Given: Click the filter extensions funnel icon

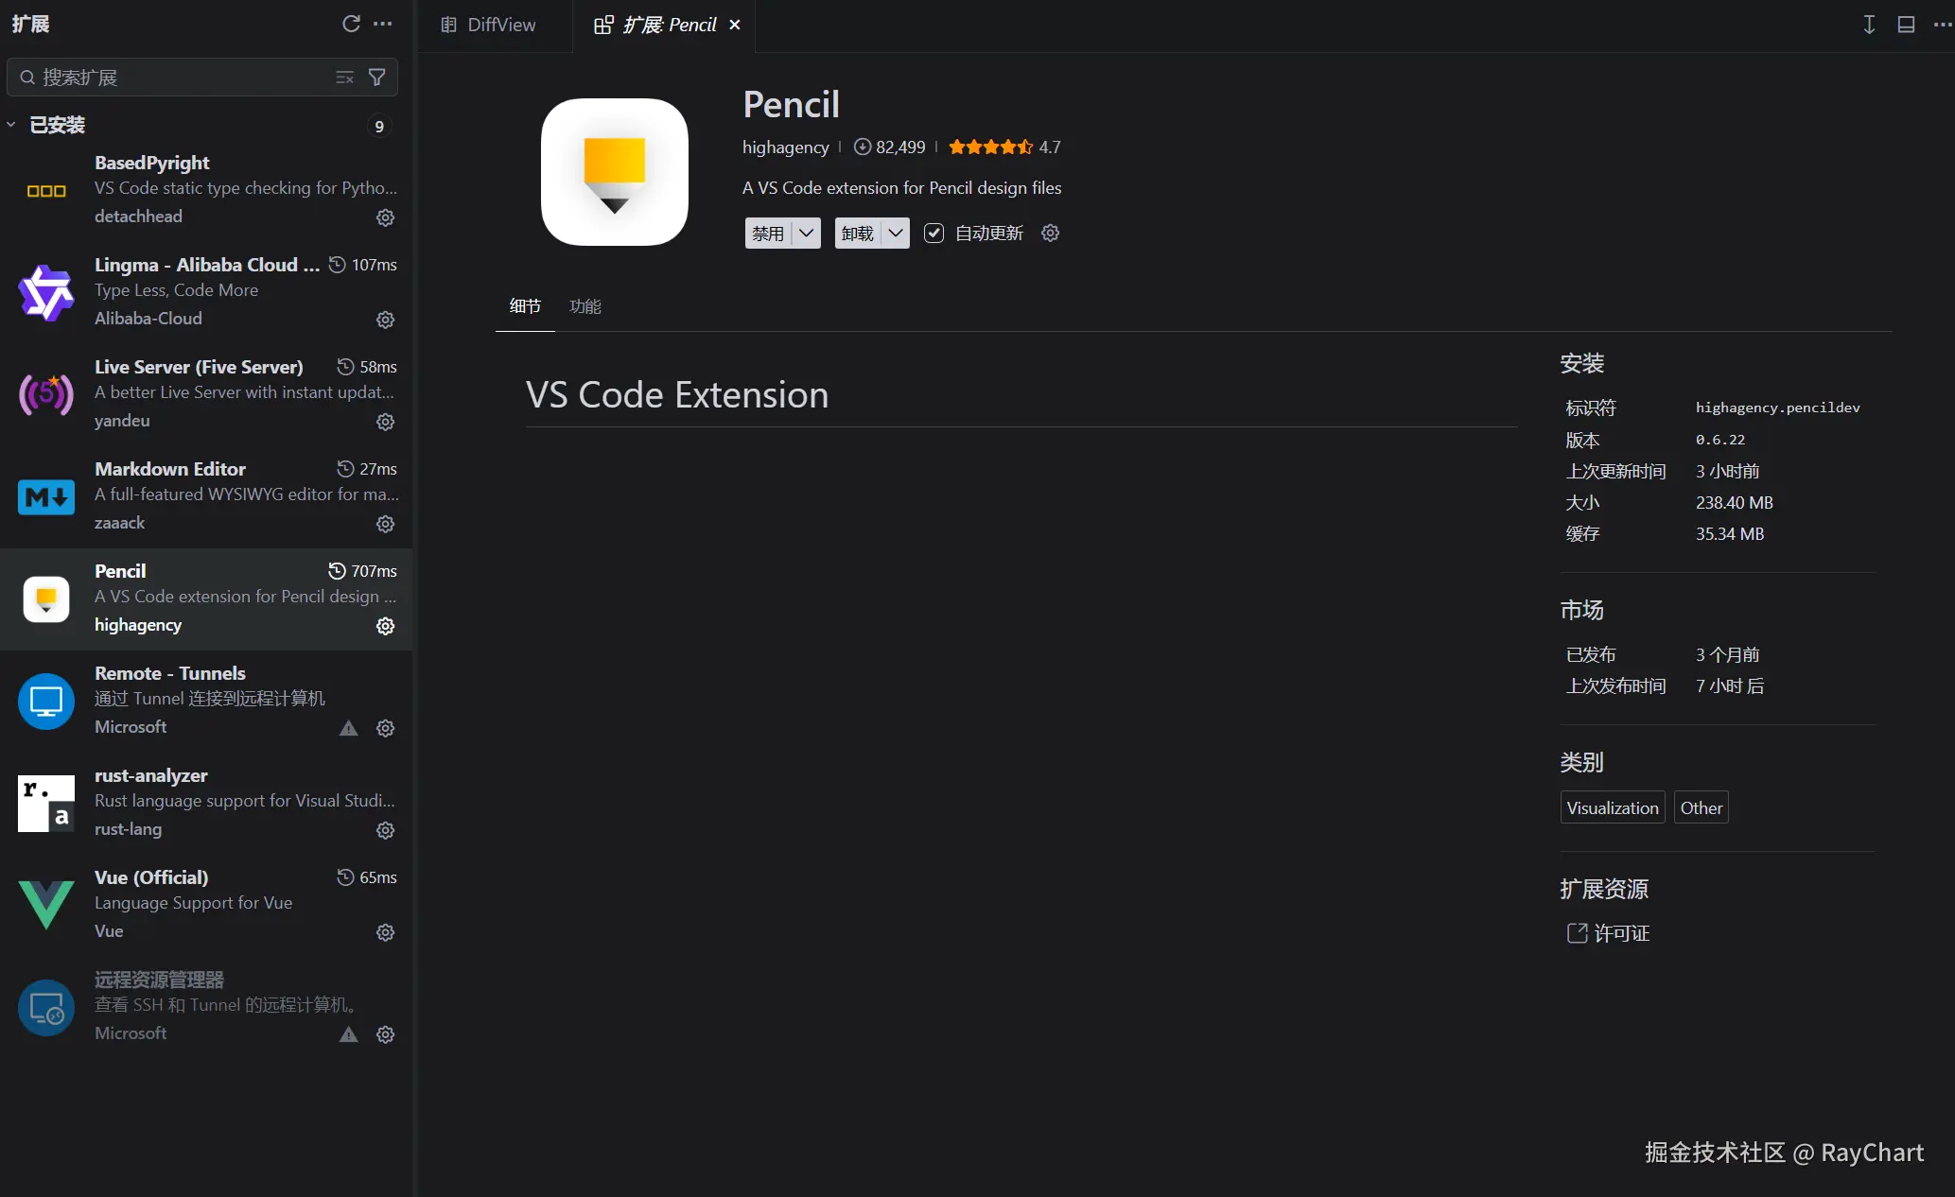Looking at the screenshot, I should pyautogui.click(x=377, y=78).
